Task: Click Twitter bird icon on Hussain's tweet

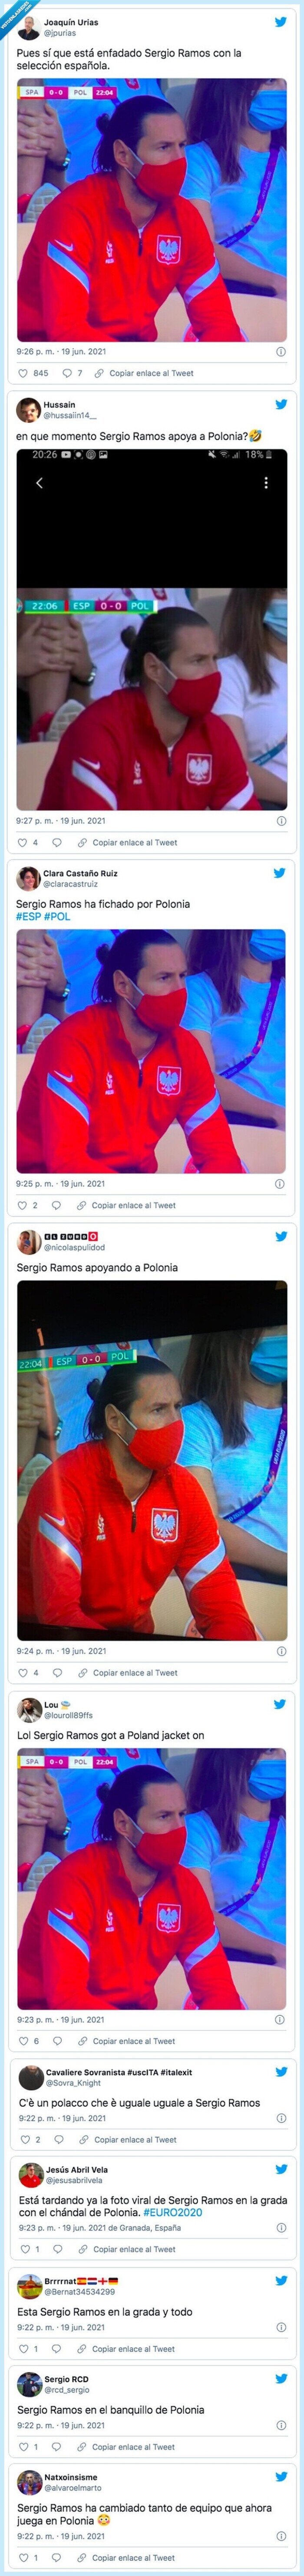Action: (281, 404)
